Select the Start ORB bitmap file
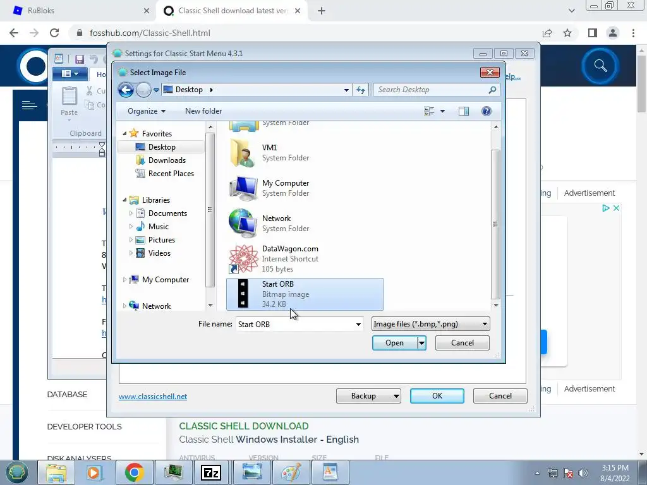 tap(305, 294)
